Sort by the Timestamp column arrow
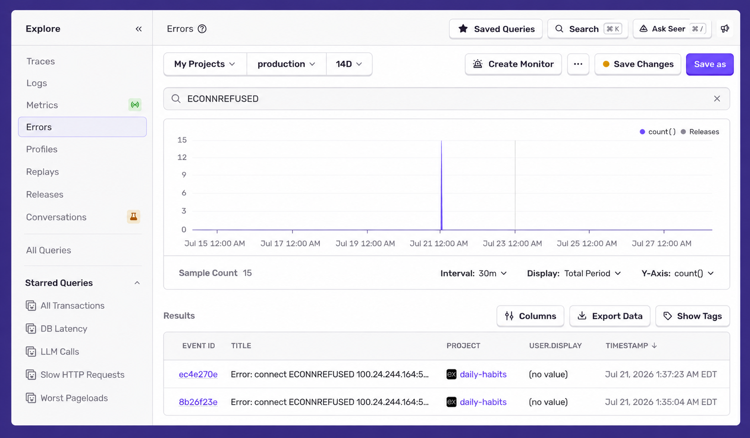This screenshot has height=438, width=750. 654,346
